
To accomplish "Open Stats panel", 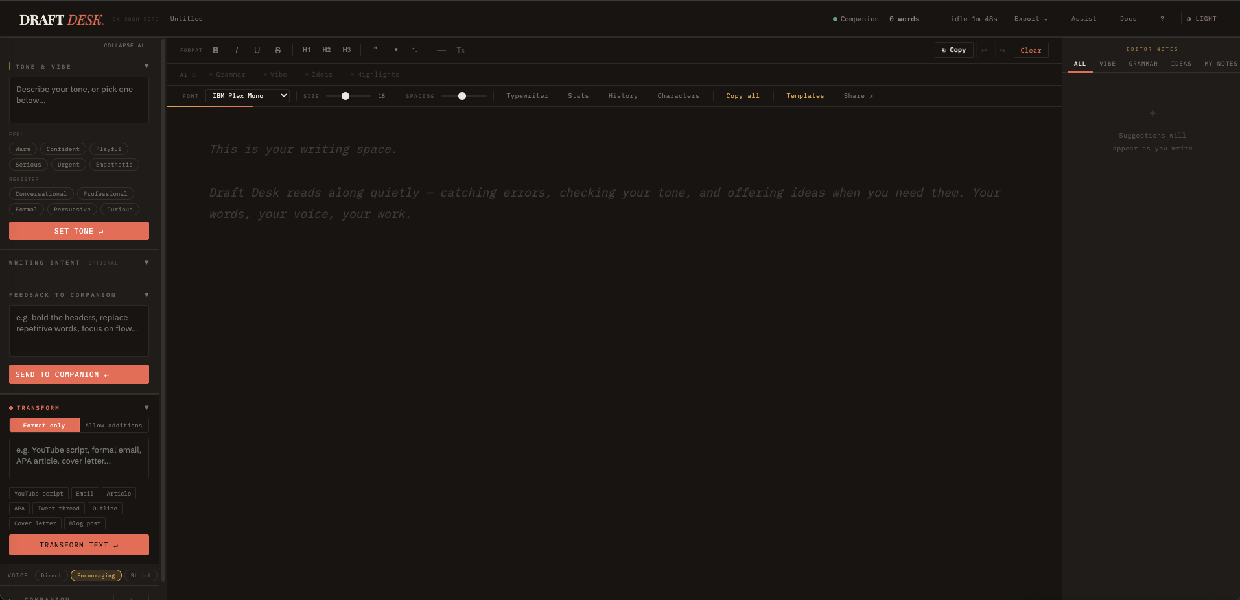I will [578, 96].
